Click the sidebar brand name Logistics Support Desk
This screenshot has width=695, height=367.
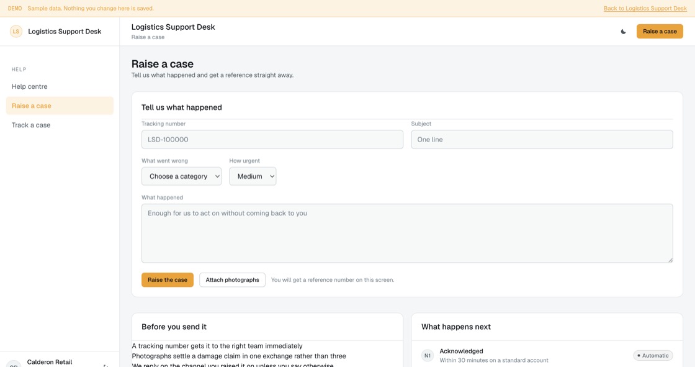coord(65,32)
